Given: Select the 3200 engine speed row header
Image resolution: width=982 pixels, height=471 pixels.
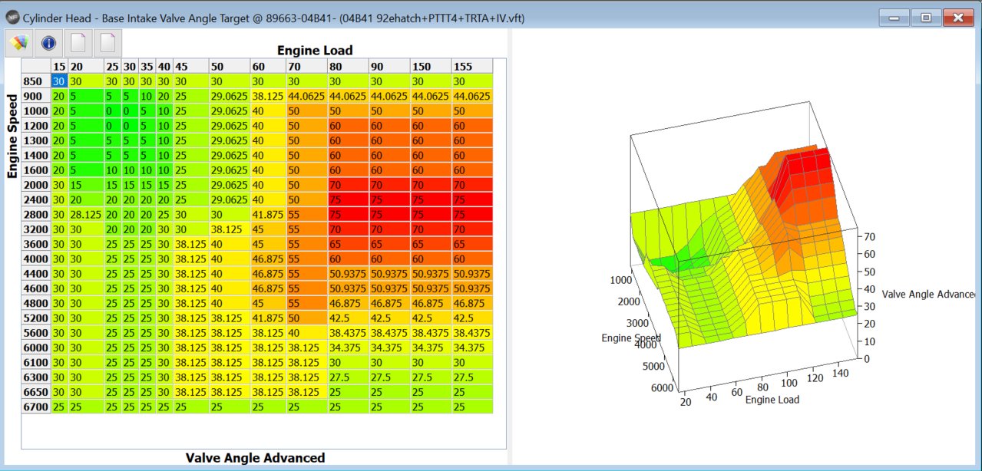Looking at the screenshot, I should point(36,229).
